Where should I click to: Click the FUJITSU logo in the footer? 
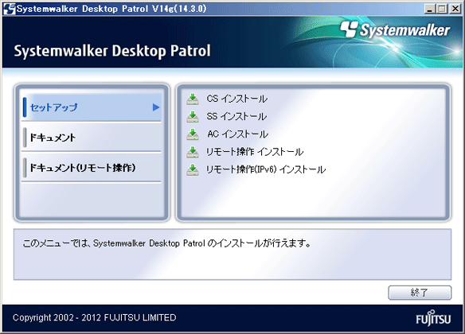[x=433, y=318]
